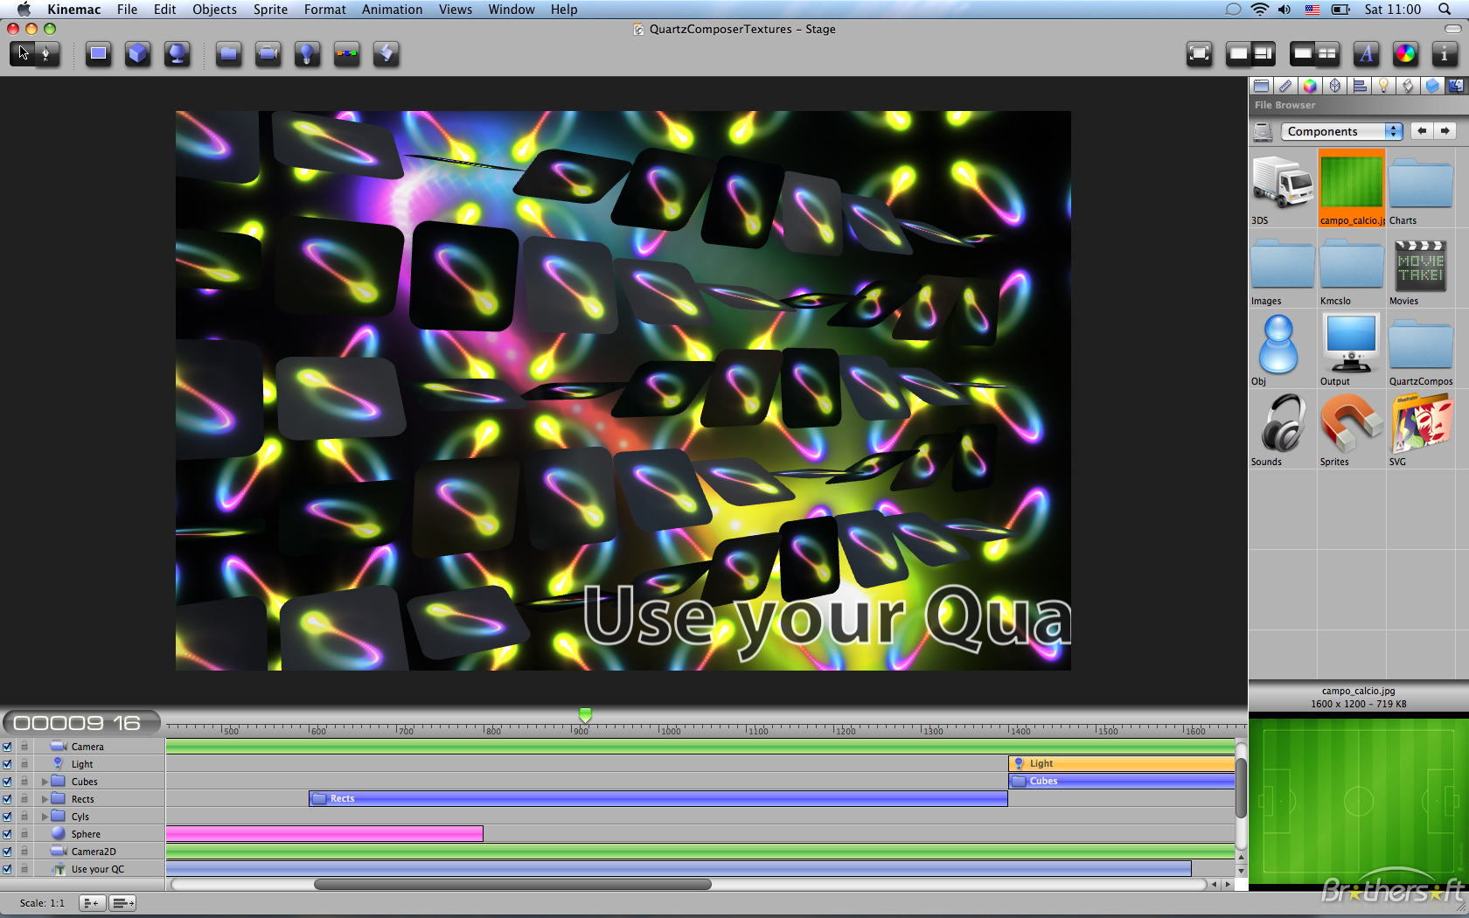1469x918 pixels.
Task: Select the campo_calcio.jpg thumbnail
Action: 1352,188
